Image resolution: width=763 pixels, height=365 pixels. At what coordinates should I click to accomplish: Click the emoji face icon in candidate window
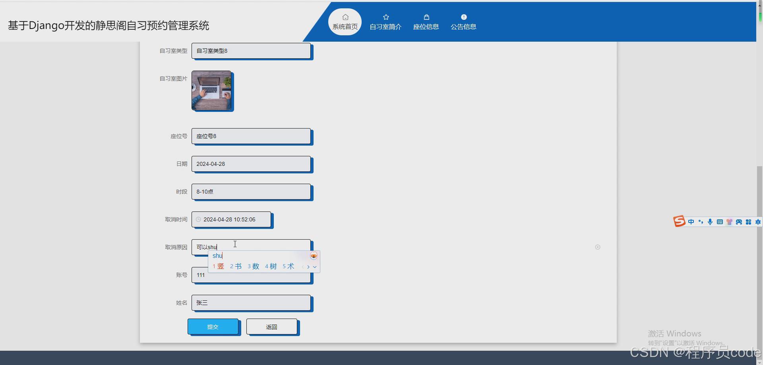pyautogui.click(x=314, y=256)
